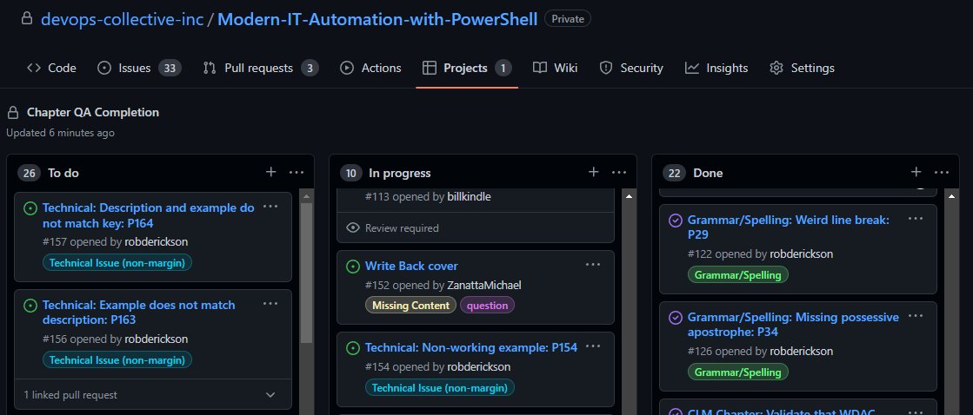Click the To do column scrollbar thumb
This screenshot has height=415, width=973.
tap(307, 273)
